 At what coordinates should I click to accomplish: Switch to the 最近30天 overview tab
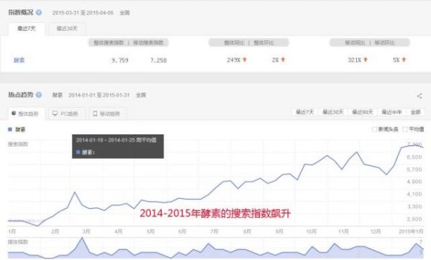[x=67, y=29]
